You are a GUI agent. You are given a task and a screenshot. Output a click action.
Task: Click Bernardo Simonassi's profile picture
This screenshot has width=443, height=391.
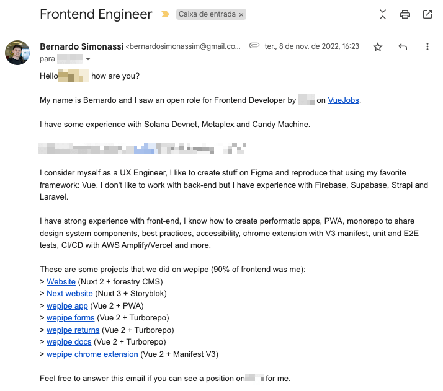click(x=17, y=53)
